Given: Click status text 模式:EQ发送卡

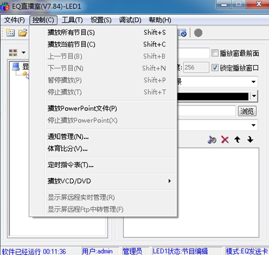Looking at the screenshot, I should pyautogui.click(x=247, y=251).
